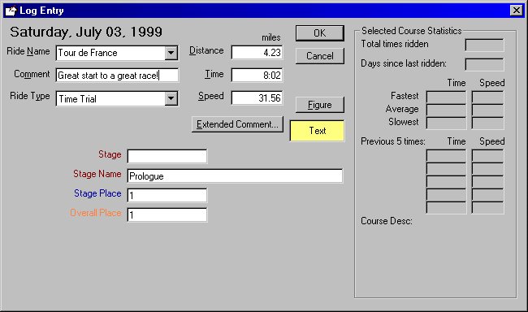This screenshot has height=312, width=528.
Task: Select the Tour de France combo box
Action: click(117, 54)
